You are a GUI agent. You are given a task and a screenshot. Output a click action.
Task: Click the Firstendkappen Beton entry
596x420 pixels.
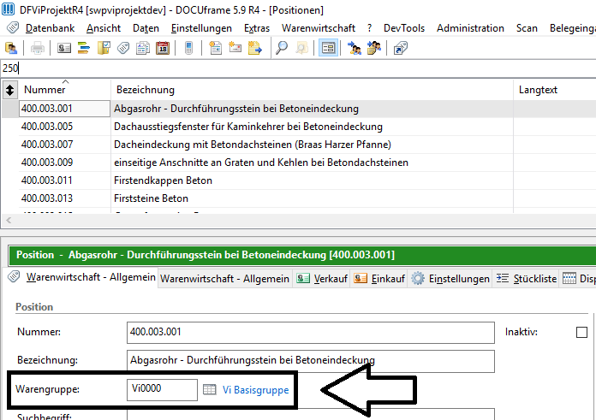coord(163,180)
